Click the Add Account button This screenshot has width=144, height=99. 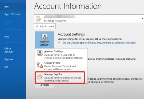pyautogui.click(x=45, y=26)
